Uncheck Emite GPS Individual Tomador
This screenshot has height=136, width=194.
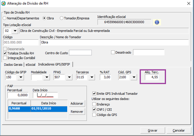click(94, 93)
